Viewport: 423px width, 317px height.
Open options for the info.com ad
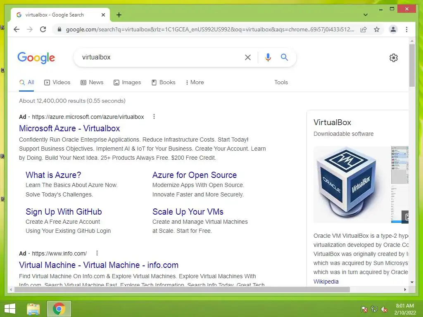tap(97, 253)
